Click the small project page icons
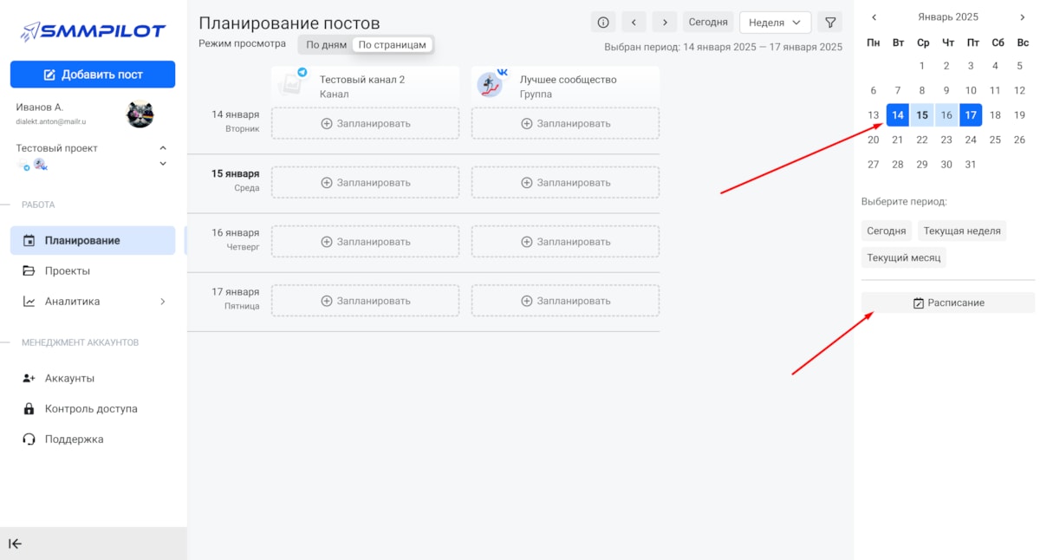Viewport: 1040px width, 560px height. pos(32,164)
